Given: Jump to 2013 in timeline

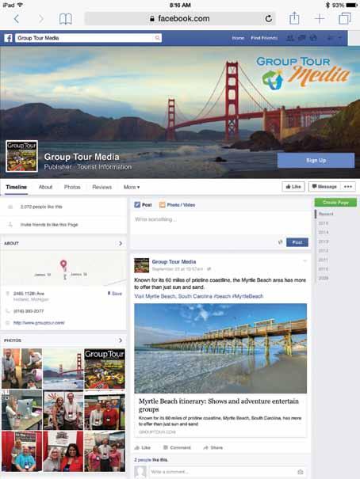Looking at the screenshot, I should (x=324, y=241).
